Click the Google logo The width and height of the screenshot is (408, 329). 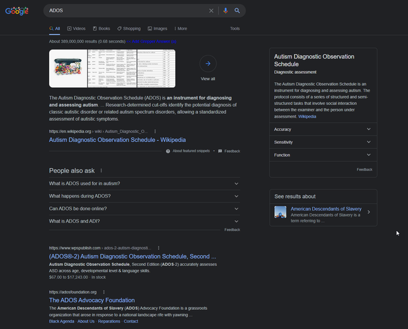pyautogui.click(x=17, y=11)
